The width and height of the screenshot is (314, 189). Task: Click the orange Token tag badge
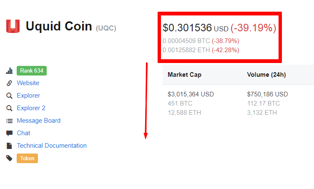(27, 159)
